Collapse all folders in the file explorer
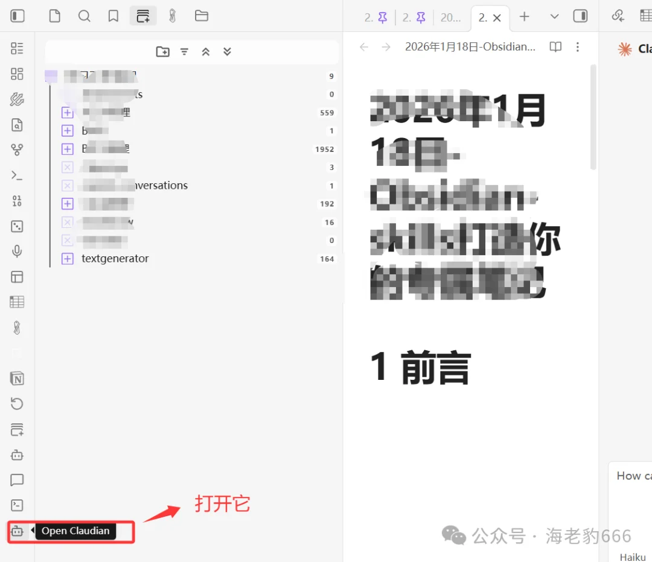The image size is (652, 562). pos(205,51)
